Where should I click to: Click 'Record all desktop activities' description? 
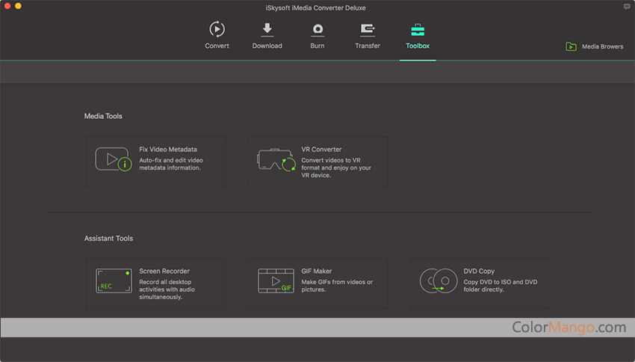tap(167, 289)
